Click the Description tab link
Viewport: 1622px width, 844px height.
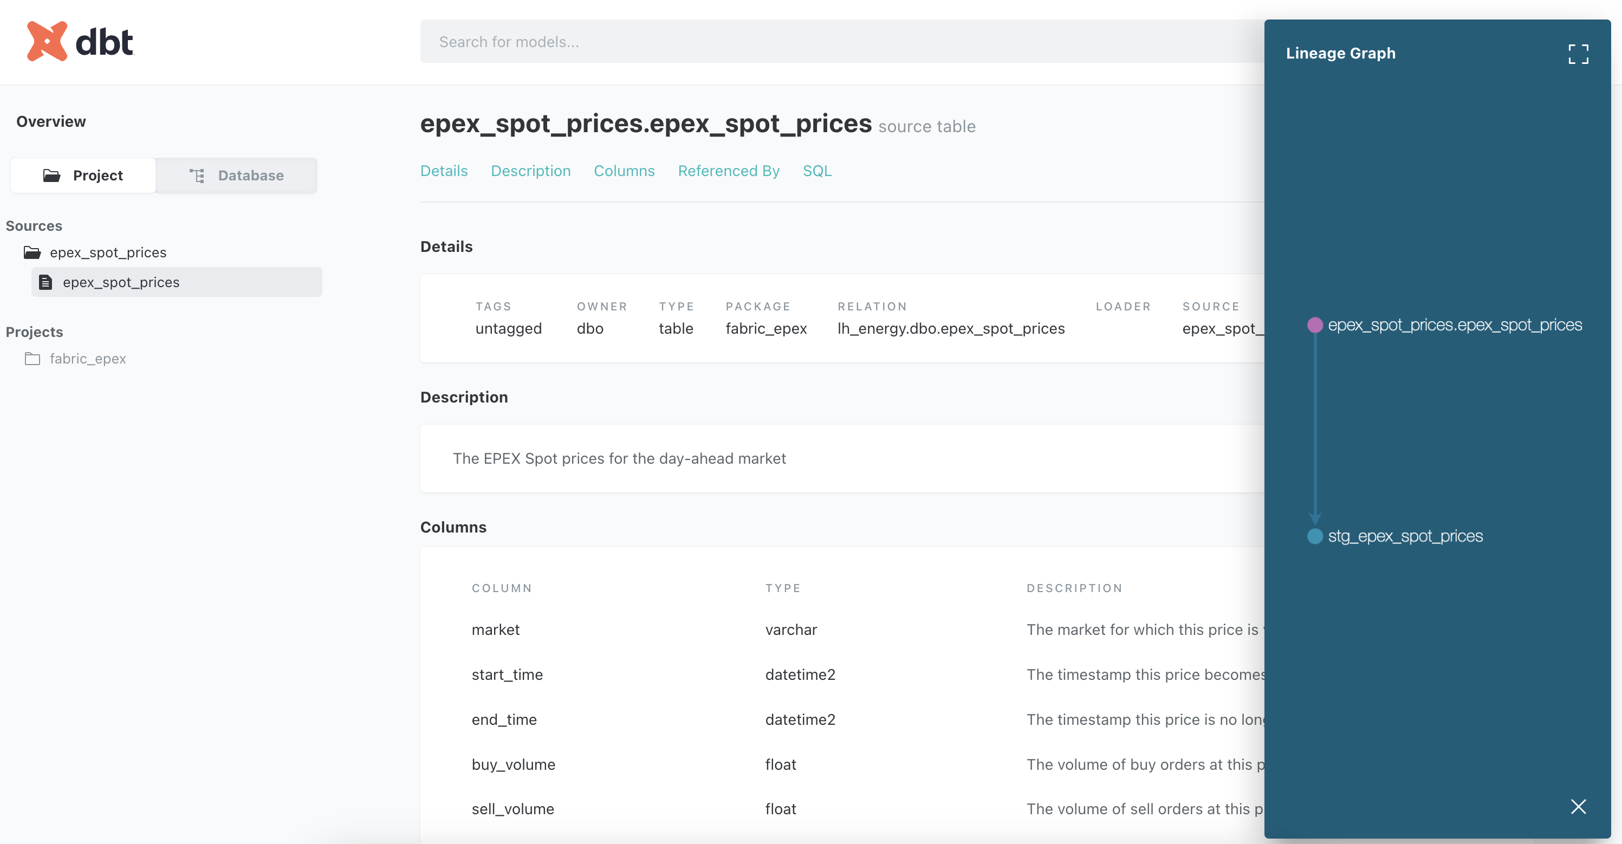click(530, 171)
